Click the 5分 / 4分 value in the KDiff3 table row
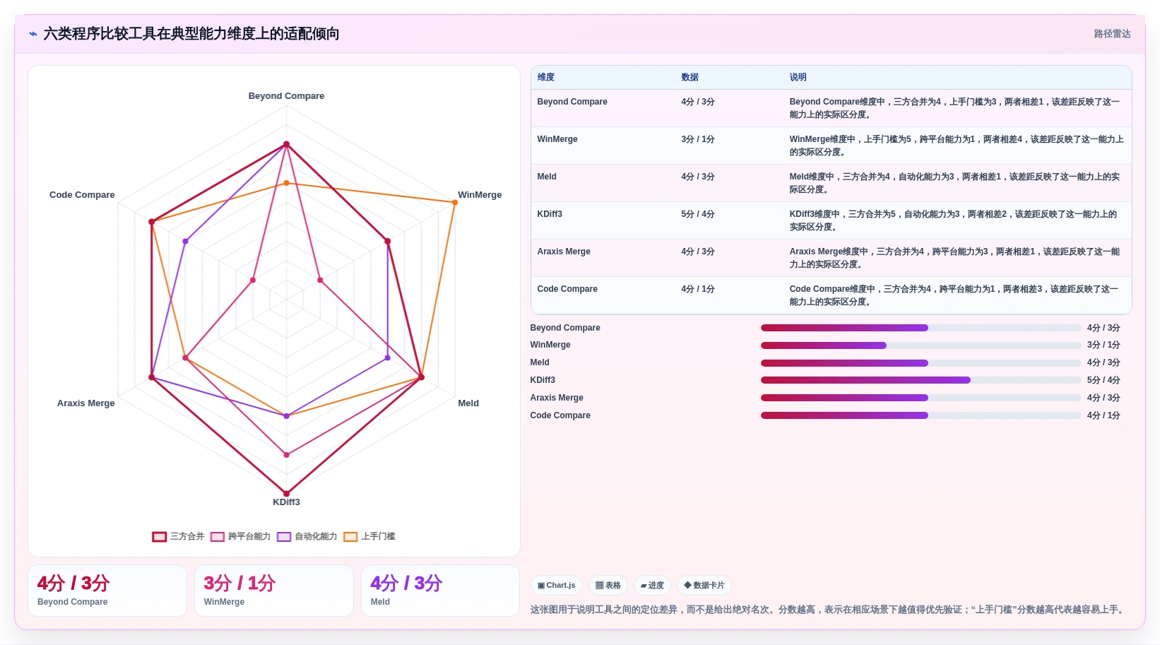The image size is (1160, 645). click(698, 214)
